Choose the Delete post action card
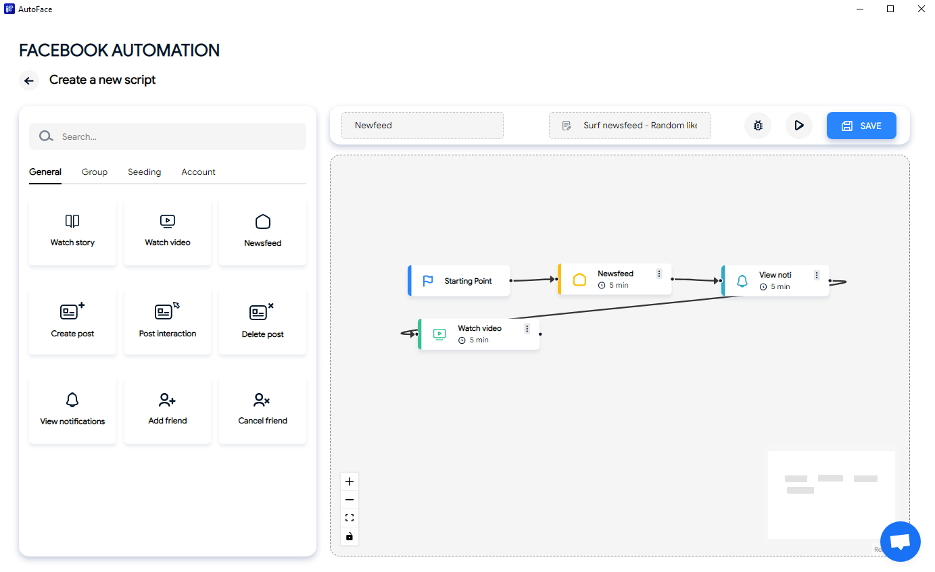 pyautogui.click(x=262, y=321)
